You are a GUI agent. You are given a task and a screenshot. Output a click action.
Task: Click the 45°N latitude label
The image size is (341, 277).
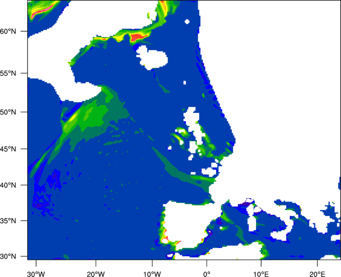coord(8,149)
